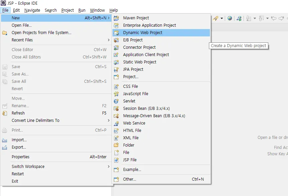The image size is (288, 196).
Task: Click the Connector Project icon
Action: tap(116, 47)
